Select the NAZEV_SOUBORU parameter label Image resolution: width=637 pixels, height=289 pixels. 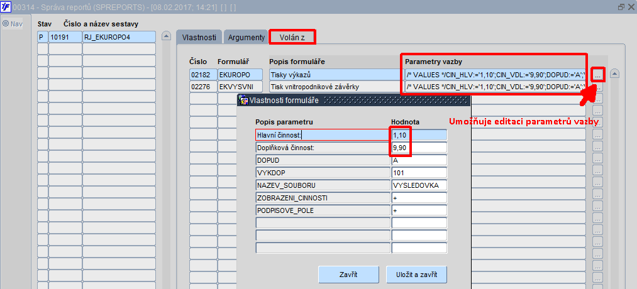pos(323,185)
